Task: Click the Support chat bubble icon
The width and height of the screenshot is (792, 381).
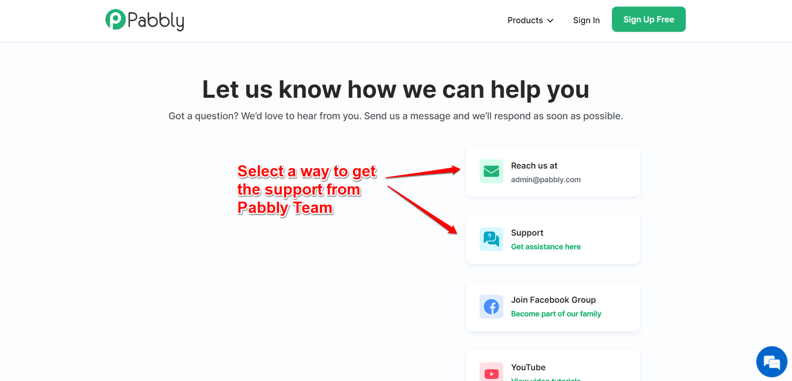Action: [x=491, y=239]
